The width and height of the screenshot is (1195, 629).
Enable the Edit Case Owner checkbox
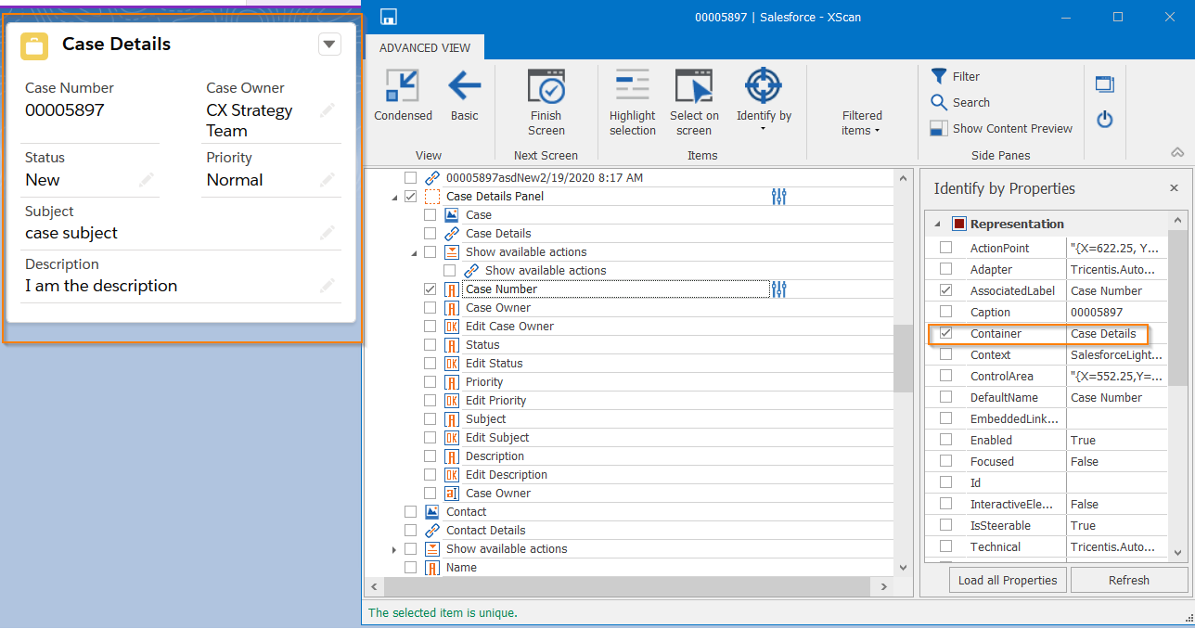point(430,327)
